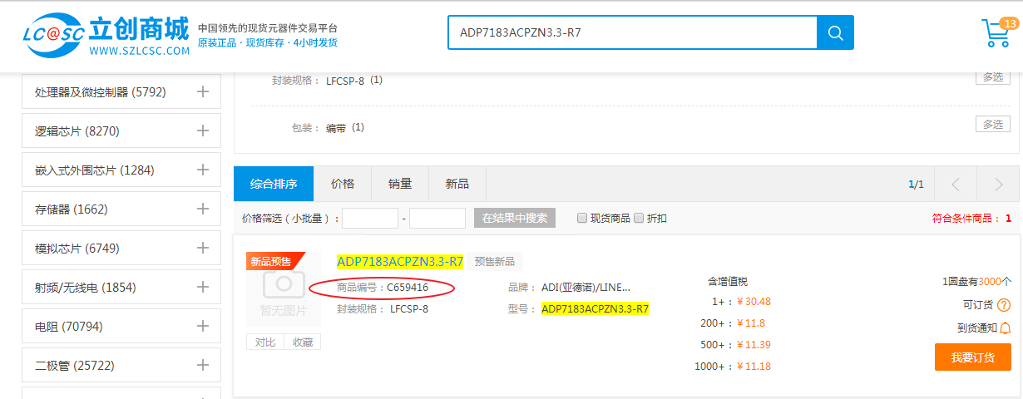Click the LCSC logo
The image size is (1023, 399).
click(x=106, y=37)
